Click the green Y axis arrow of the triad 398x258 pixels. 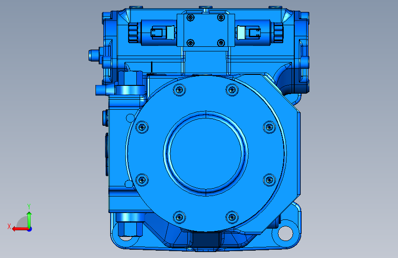29,220
